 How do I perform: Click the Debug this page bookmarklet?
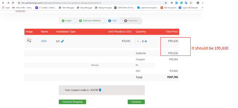coord(103,7)
